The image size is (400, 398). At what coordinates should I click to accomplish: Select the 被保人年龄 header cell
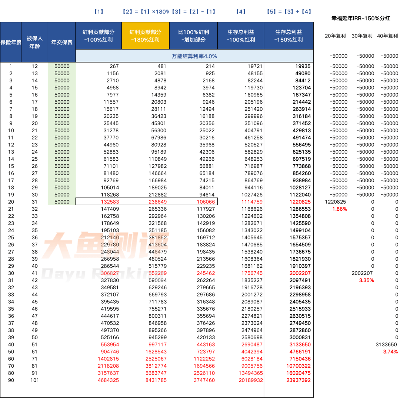click(x=35, y=42)
